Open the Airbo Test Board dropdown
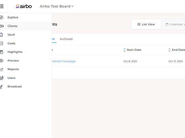Screen dimensions: 185x138 pyautogui.click(x=57, y=6)
